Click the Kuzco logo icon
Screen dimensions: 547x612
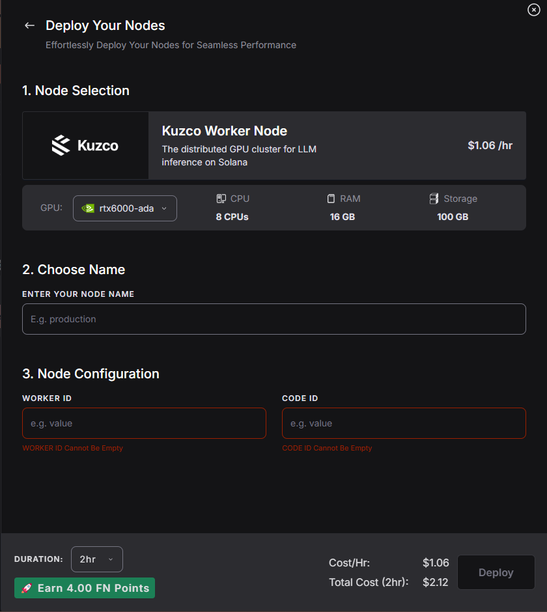click(x=61, y=145)
